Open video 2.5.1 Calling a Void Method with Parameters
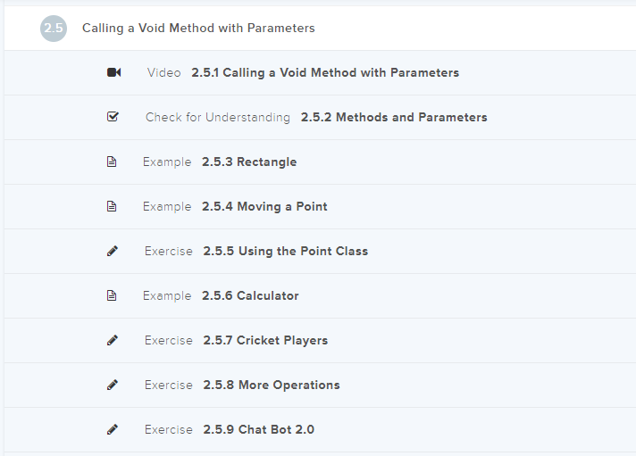This screenshot has width=636, height=456. coord(324,72)
